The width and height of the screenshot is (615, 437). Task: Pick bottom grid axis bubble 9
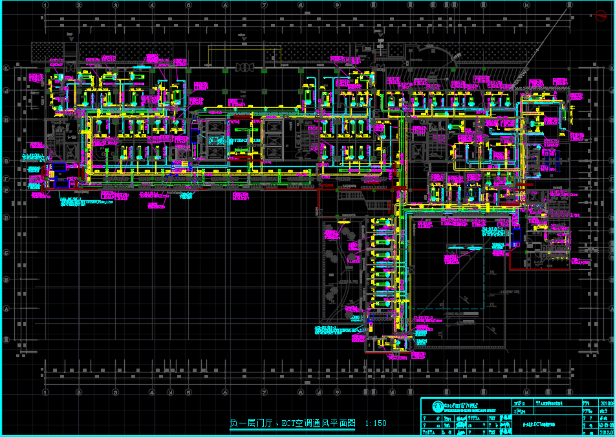[338, 392]
